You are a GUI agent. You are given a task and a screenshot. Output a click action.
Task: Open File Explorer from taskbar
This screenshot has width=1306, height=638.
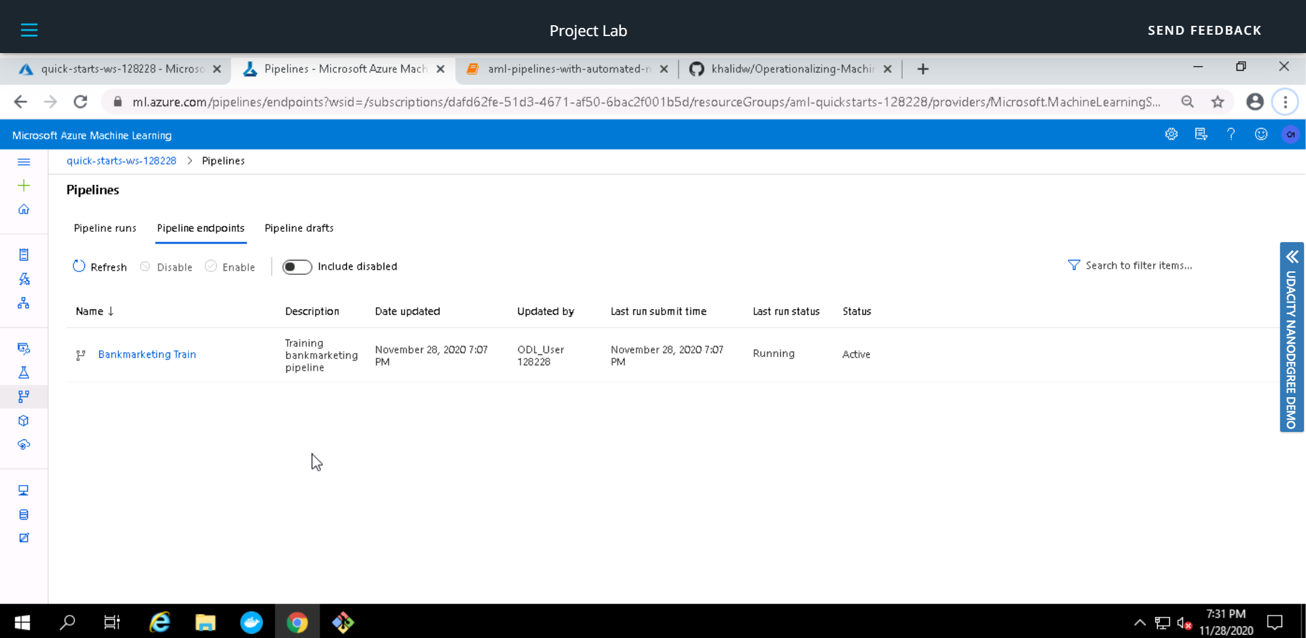click(x=205, y=622)
